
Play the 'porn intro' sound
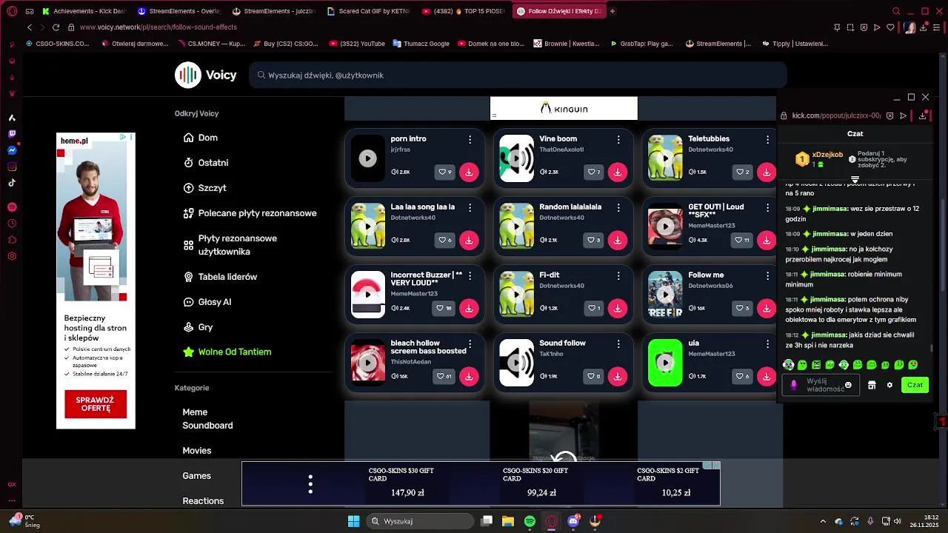coord(368,158)
